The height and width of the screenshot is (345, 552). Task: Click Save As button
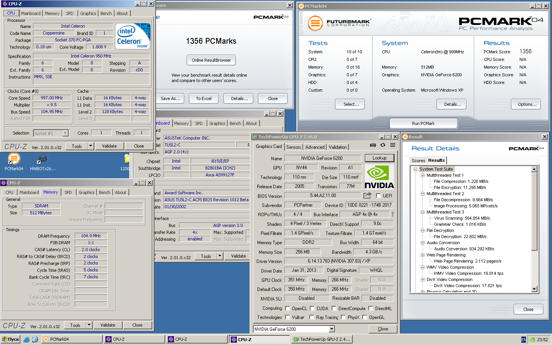(170, 99)
